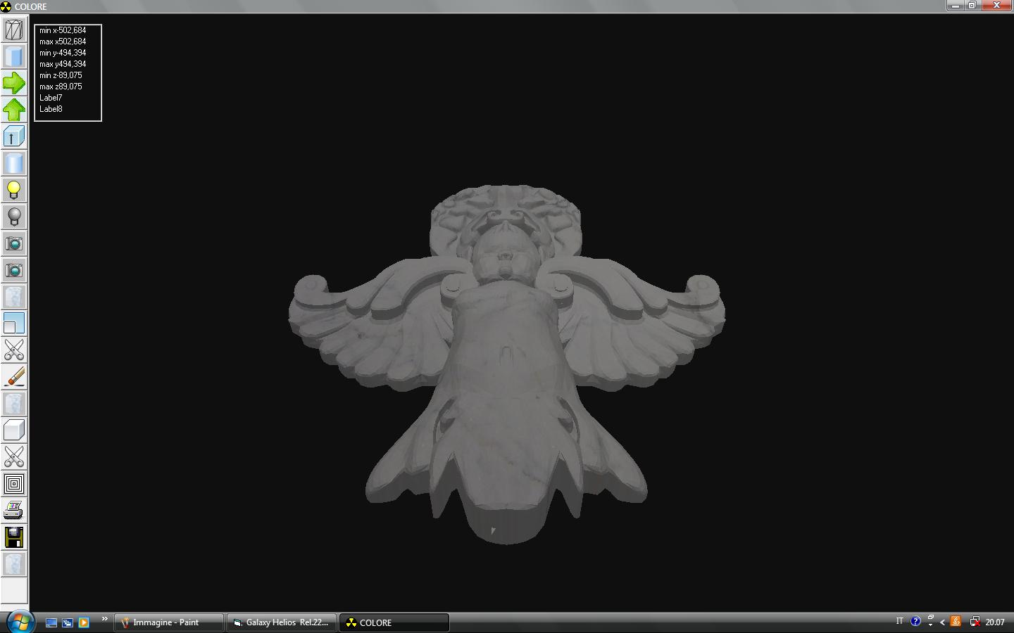Restore down the COLORE window
This screenshot has height=633, width=1014.
[972, 6]
